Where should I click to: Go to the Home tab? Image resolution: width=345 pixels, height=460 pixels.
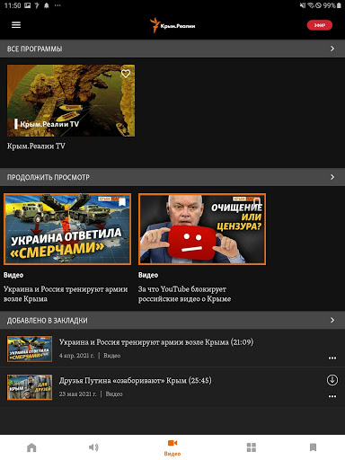(x=31, y=447)
